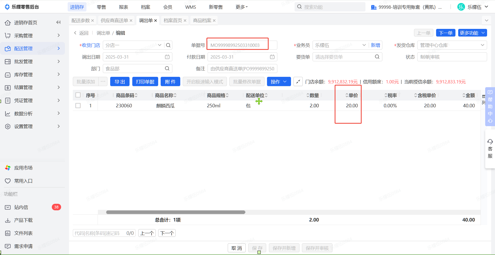This screenshot has width=495, height=255.
Task: Click the 打印单据 button
Action: tap(145, 82)
